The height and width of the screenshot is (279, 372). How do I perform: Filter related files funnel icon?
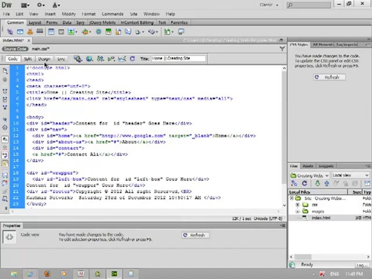(x=282, y=49)
